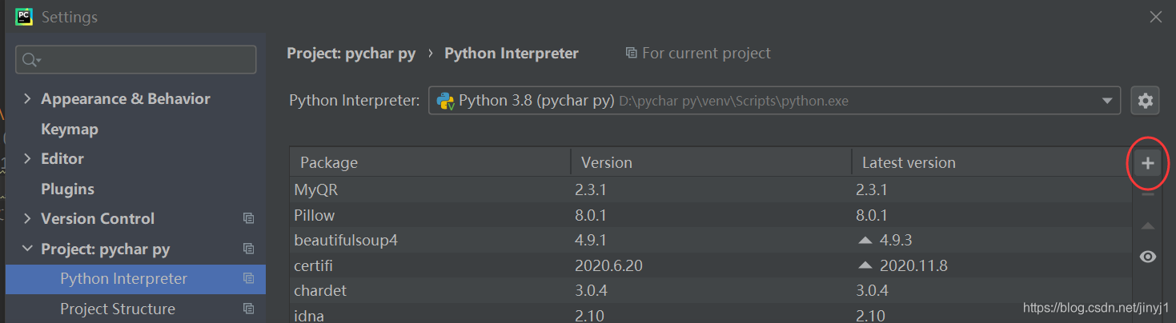The image size is (1176, 323).
Task: Click the Package column header
Action: click(430, 162)
